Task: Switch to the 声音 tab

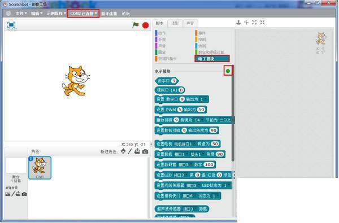Action: pos(190,23)
